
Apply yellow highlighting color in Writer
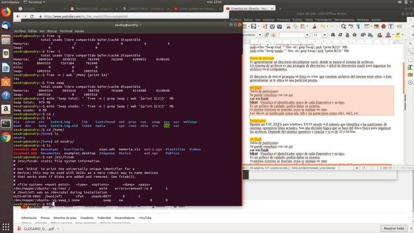[398, 34]
